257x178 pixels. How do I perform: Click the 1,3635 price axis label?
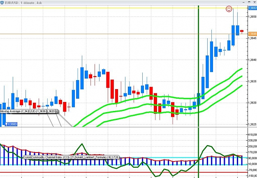pyautogui.click(x=252, y=81)
